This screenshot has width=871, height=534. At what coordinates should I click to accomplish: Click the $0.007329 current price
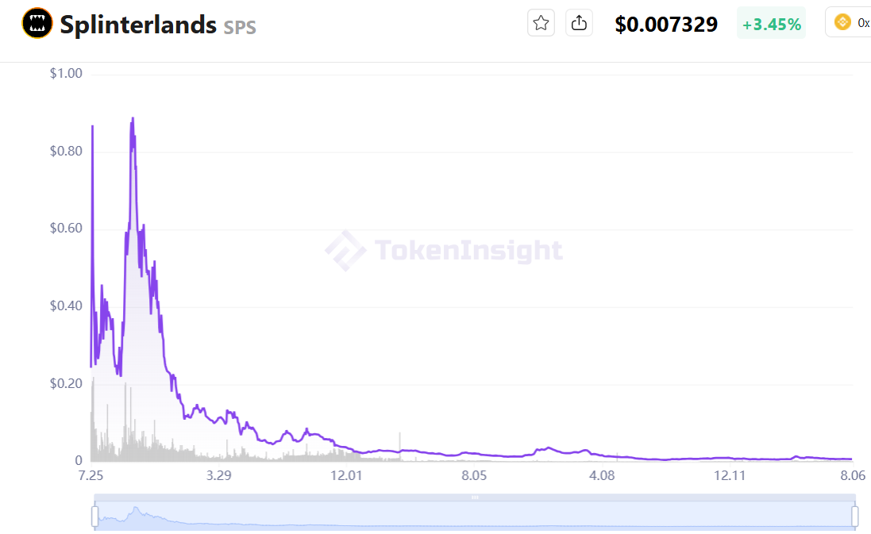coord(666,24)
